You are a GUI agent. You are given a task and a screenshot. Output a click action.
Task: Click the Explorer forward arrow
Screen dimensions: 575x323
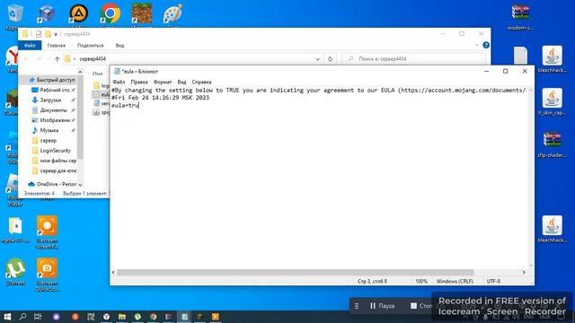pyautogui.click(x=39, y=59)
